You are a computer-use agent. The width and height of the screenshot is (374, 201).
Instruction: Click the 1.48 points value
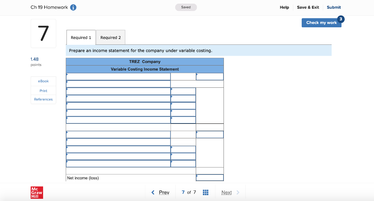pos(34,59)
